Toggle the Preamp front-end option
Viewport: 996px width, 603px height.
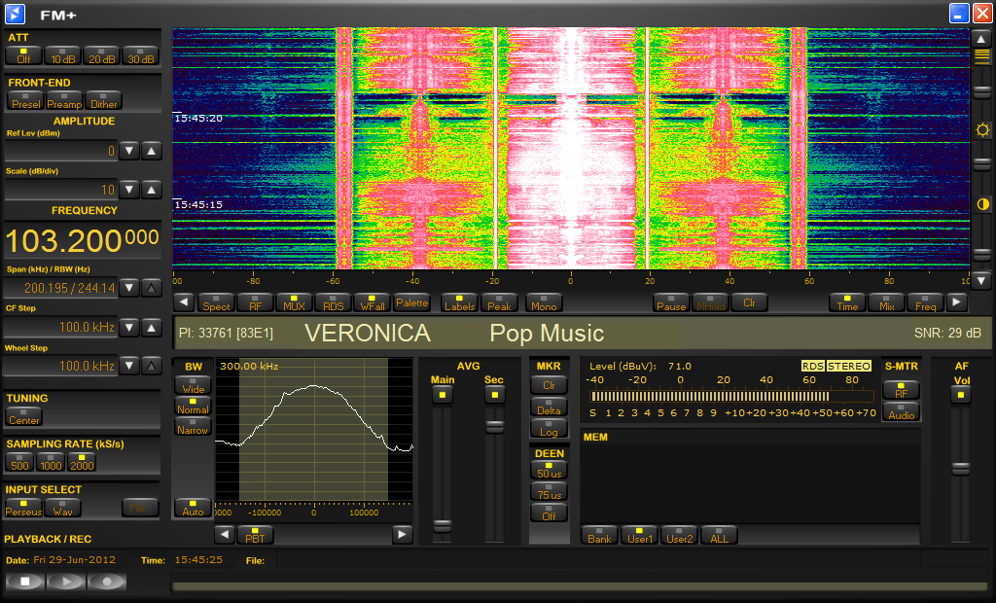tap(64, 100)
